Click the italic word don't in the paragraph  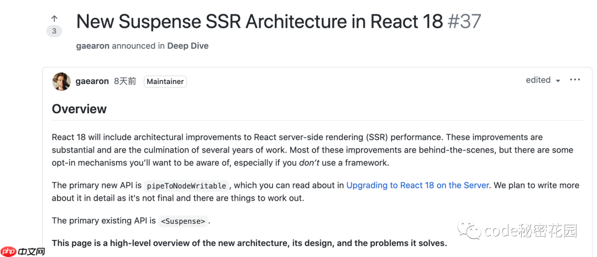coord(308,163)
